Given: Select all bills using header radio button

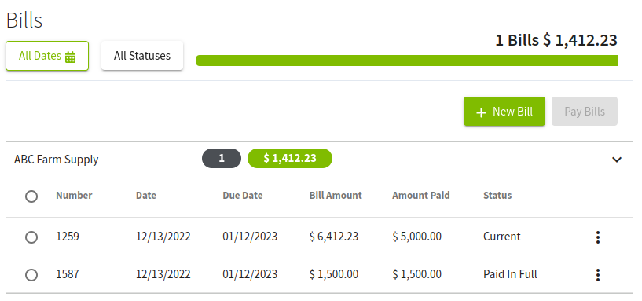Looking at the screenshot, I should [31, 196].
